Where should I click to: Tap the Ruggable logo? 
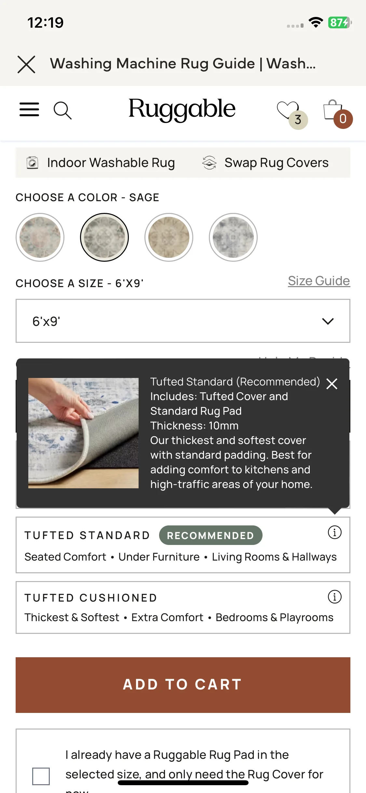point(182,109)
